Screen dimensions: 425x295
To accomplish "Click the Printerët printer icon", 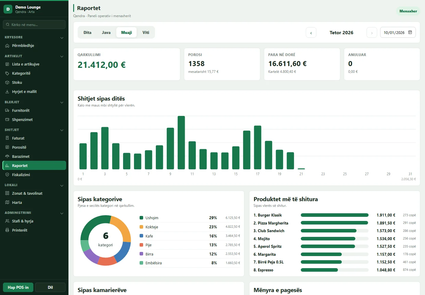I will point(7,230).
